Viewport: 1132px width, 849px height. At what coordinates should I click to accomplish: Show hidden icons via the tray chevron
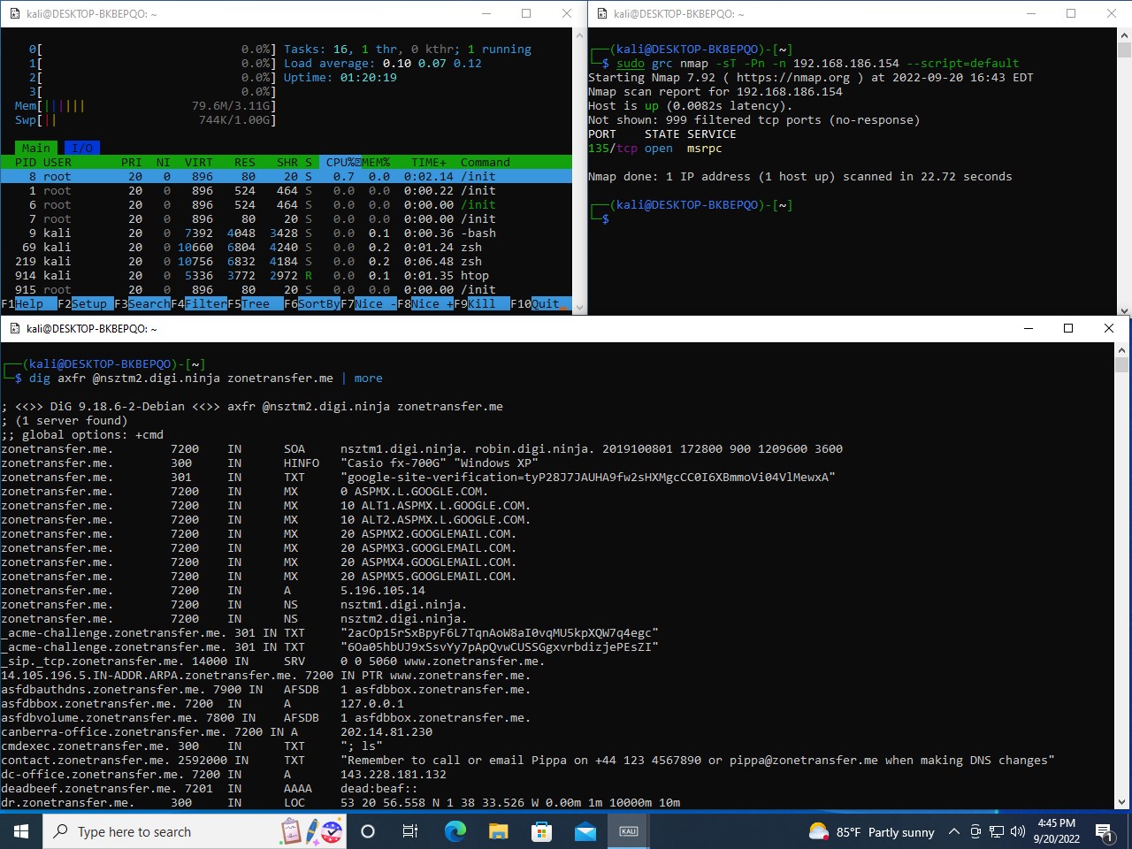click(x=953, y=831)
